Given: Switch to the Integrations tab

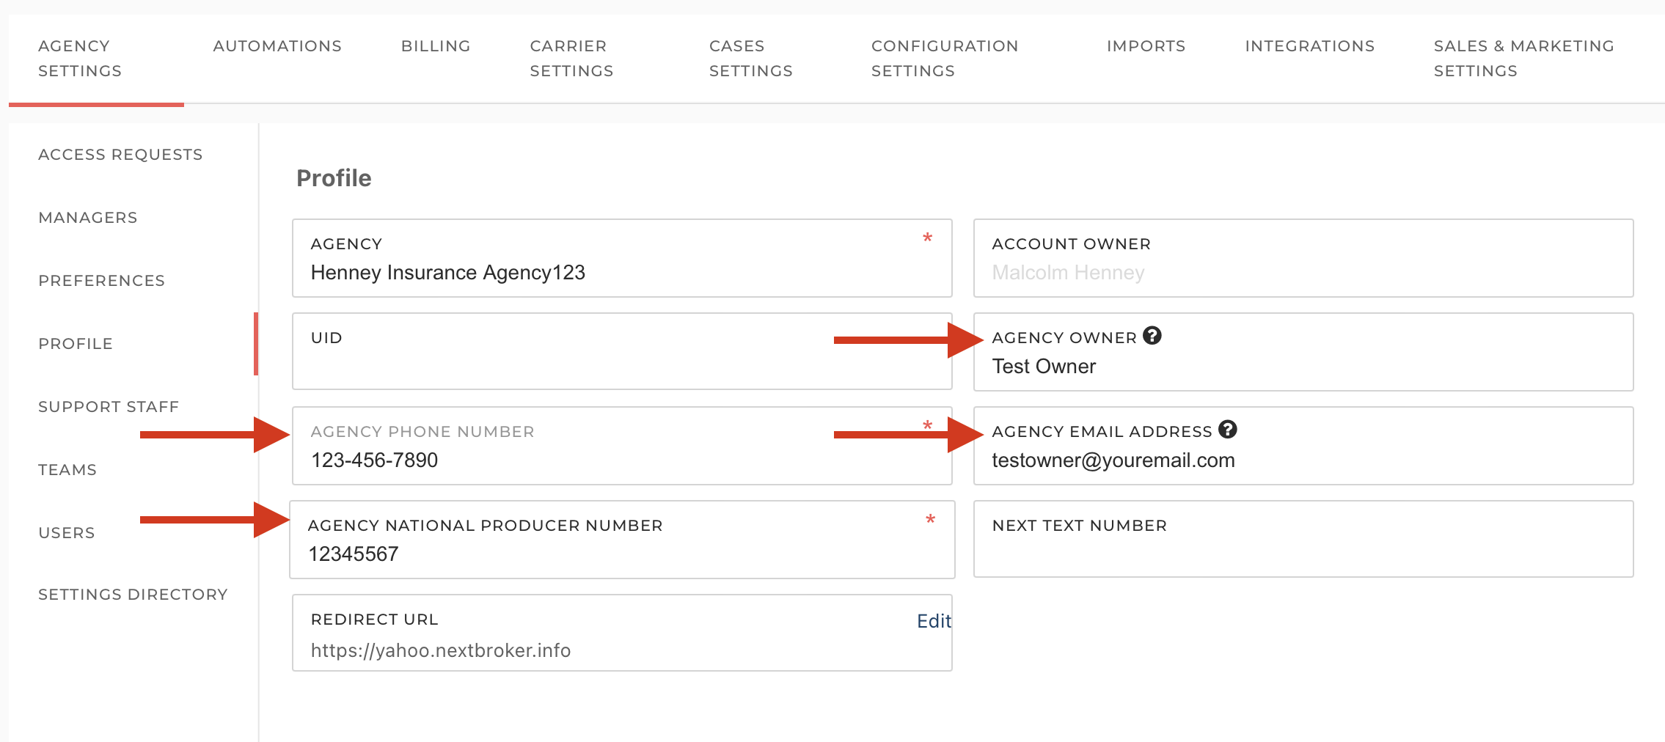Looking at the screenshot, I should point(1309,46).
